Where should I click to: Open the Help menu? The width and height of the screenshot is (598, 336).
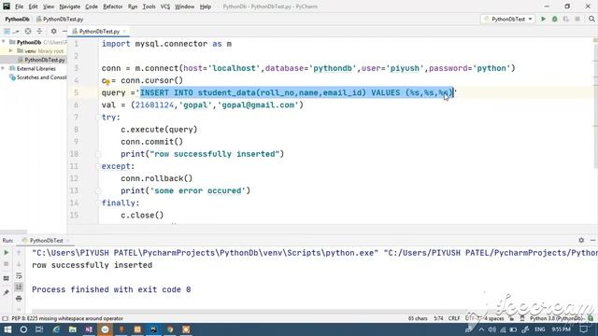point(206,7)
